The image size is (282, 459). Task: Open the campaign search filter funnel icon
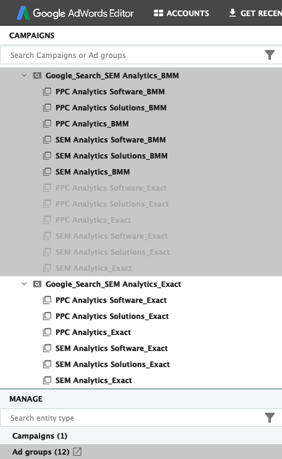[x=270, y=55]
